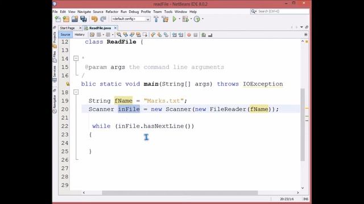Image resolution: width=364 pixels, height=204 pixels.
Task: Click the Redo arrow icon
Action: point(104,19)
